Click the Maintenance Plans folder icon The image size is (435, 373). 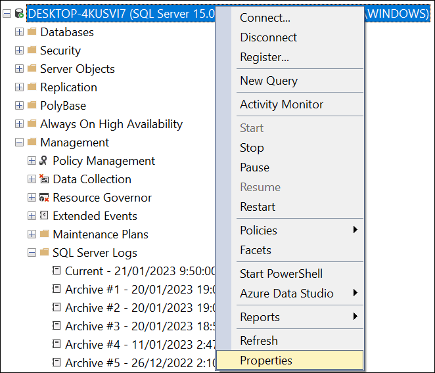45,234
